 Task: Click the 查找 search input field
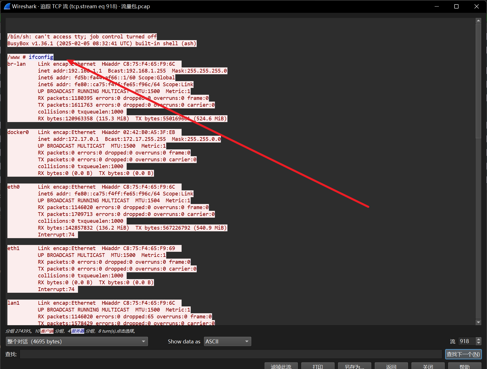point(231,354)
